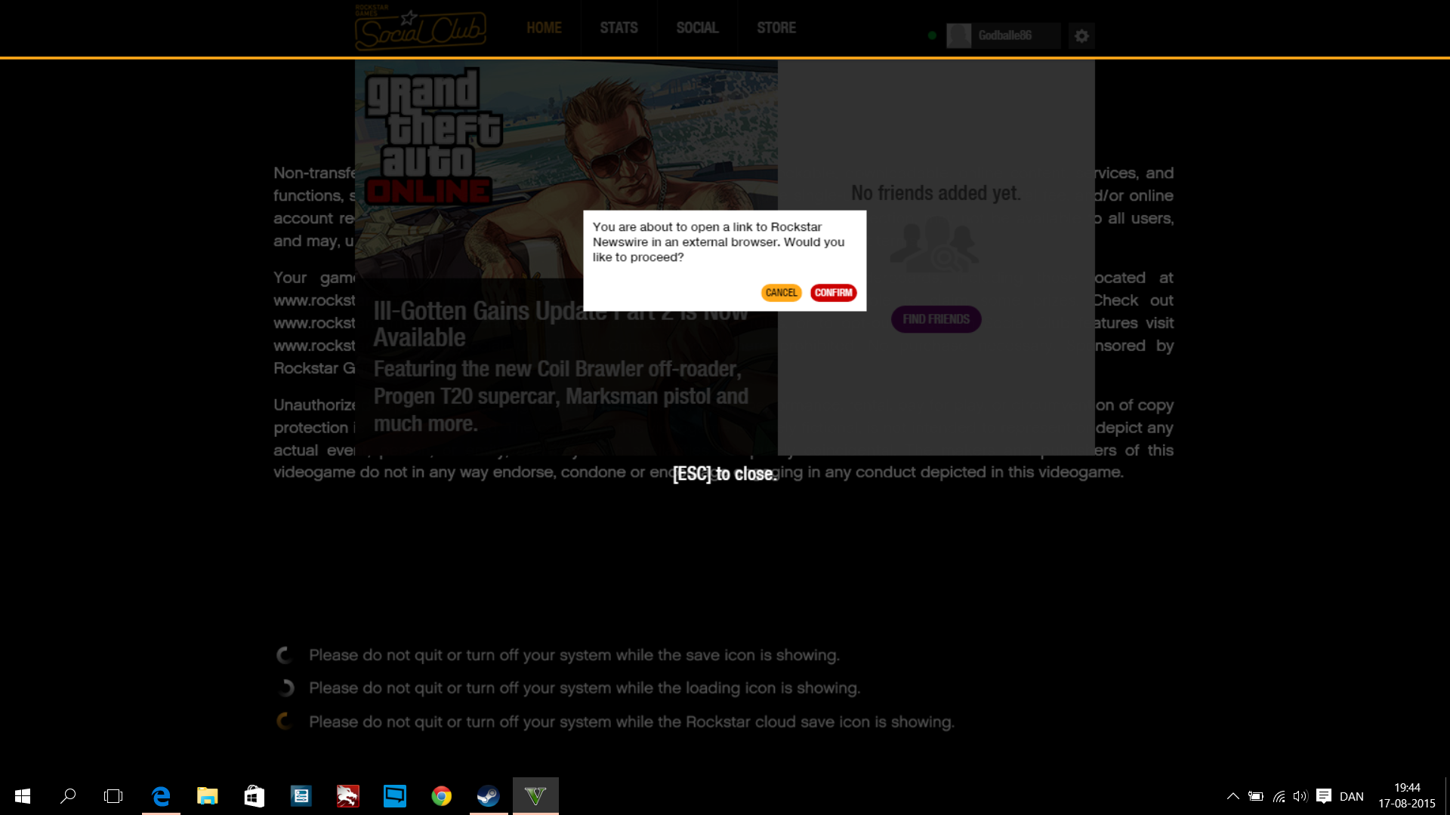Screen dimensions: 1450x815
Task: Cancel the external browser dialog
Action: (x=781, y=293)
